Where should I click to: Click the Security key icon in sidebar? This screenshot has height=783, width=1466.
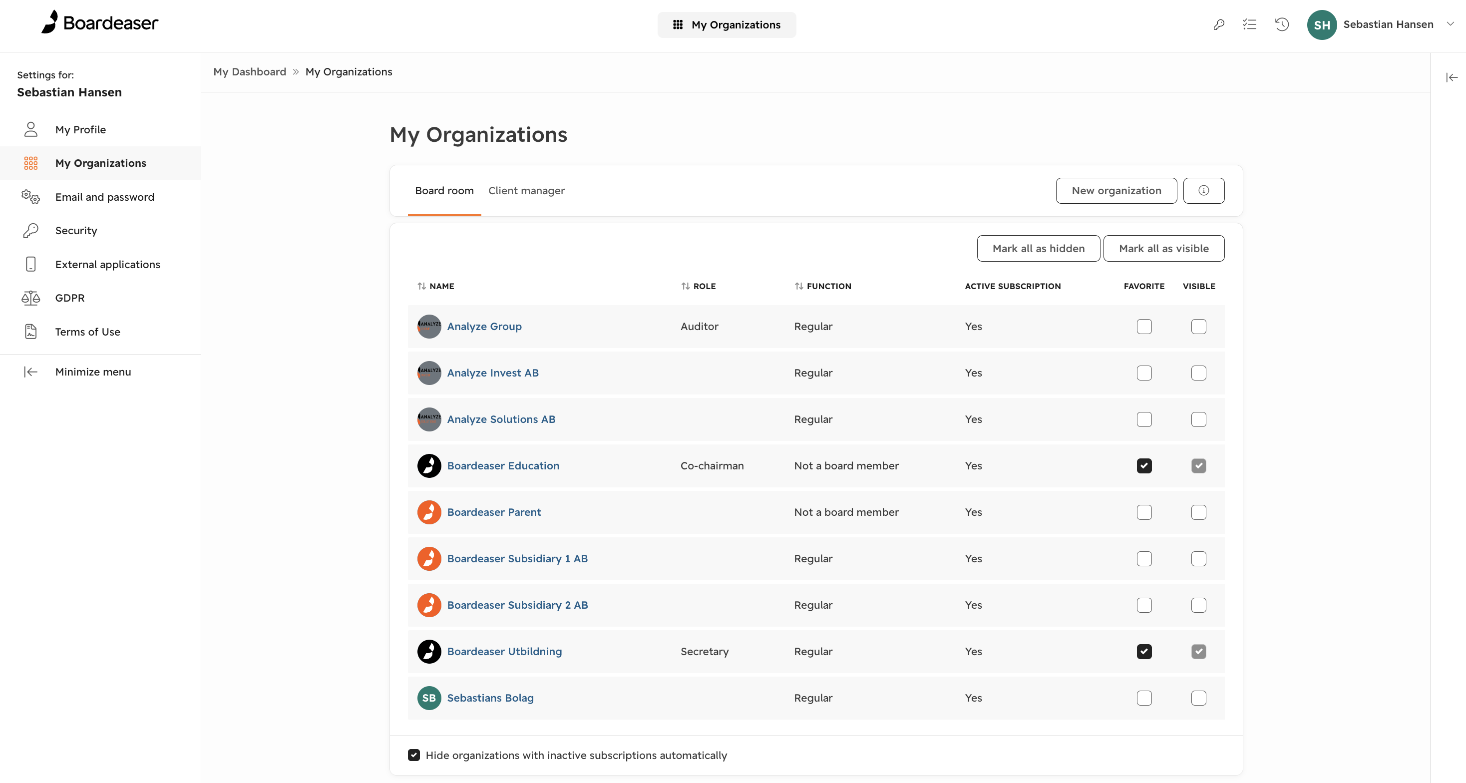tap(31, 231)
